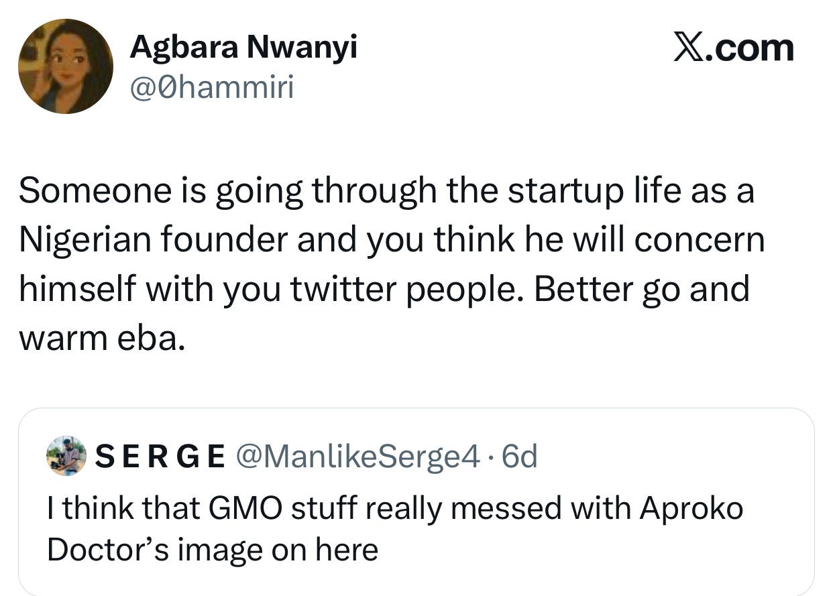Screen dimensions: 833x596
Task: Click the X logo glyph
Action: pos(687,48)
